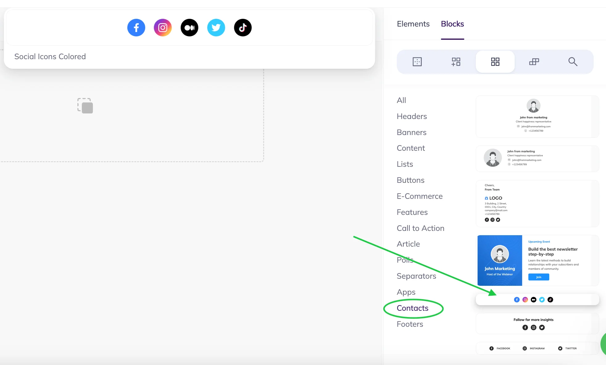Open the Apps category
Screen dimensions: 606x365
(406, 292)
